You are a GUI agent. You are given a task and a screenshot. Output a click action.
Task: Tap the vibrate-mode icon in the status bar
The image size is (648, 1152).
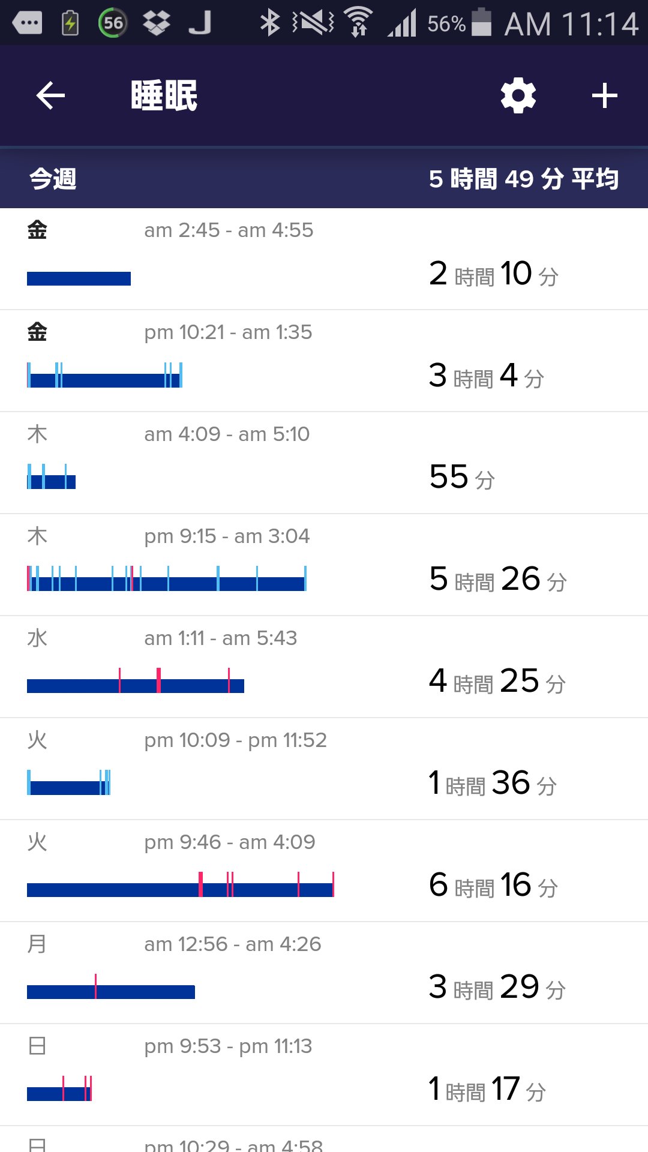click(x=313, y=23)
